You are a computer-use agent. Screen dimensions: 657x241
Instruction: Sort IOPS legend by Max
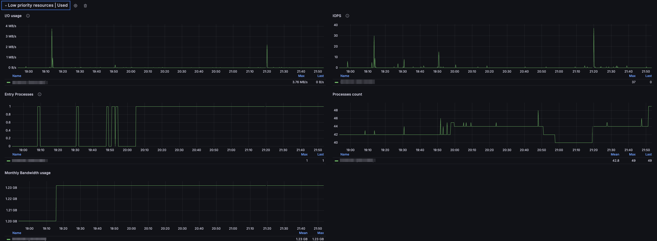pyautogui.click(x=632, y=76)
